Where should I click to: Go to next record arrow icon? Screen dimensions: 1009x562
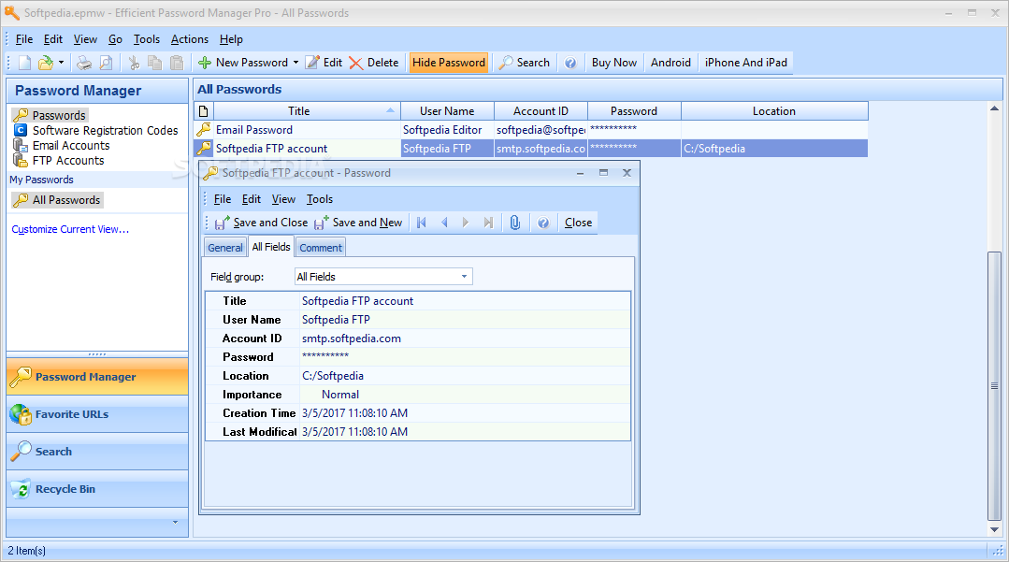tap(466, 223)
